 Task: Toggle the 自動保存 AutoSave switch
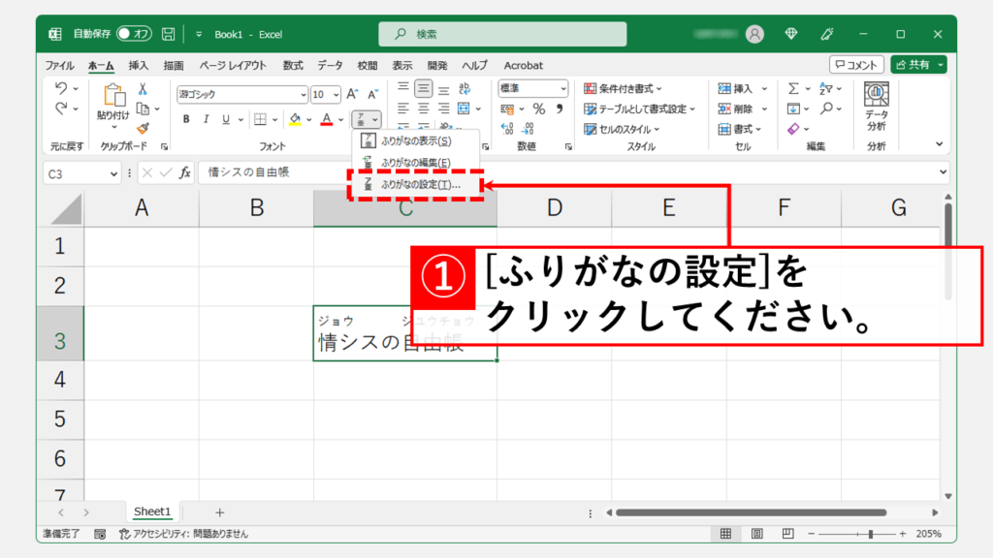[x=135, y=34]
